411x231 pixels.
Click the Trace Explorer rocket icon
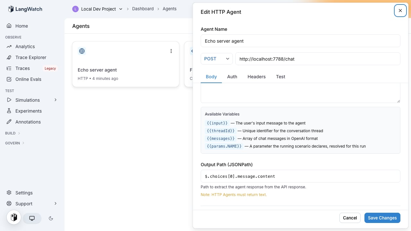[9, 57]
